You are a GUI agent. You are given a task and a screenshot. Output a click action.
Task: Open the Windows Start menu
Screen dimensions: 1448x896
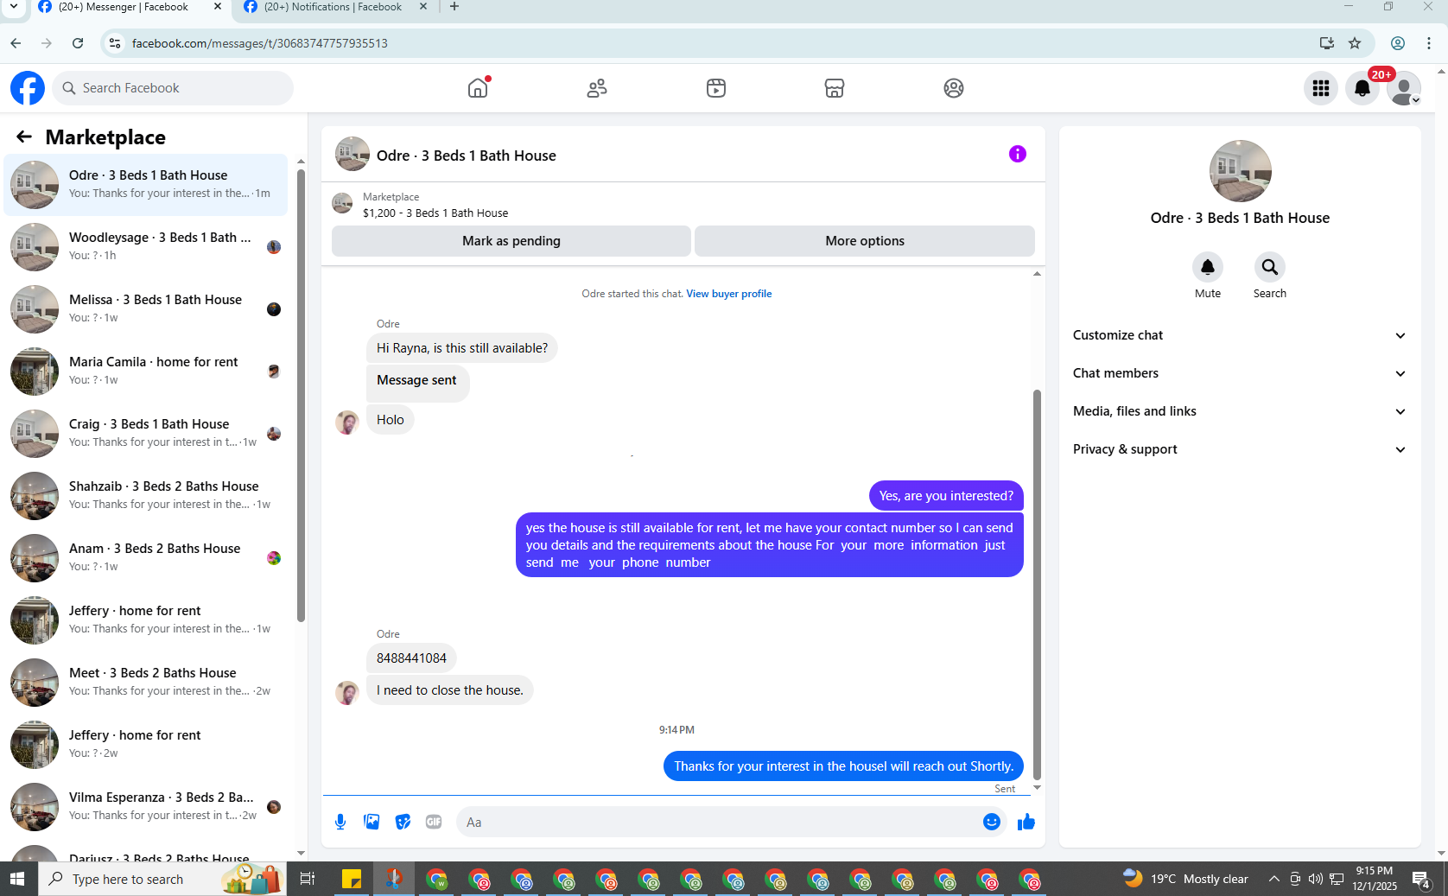click(x=17, y=879)
